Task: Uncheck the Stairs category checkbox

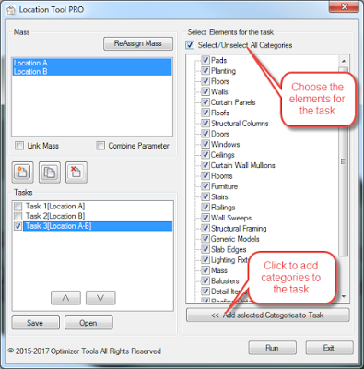Action: [x=205, y=196]
